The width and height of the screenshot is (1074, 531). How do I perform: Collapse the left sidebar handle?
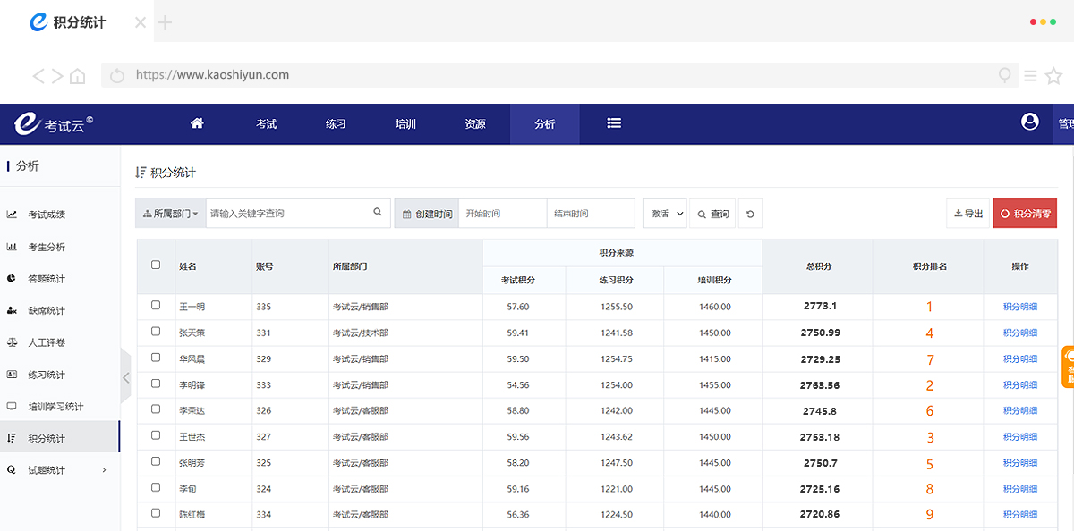click(x=125, y=378)
